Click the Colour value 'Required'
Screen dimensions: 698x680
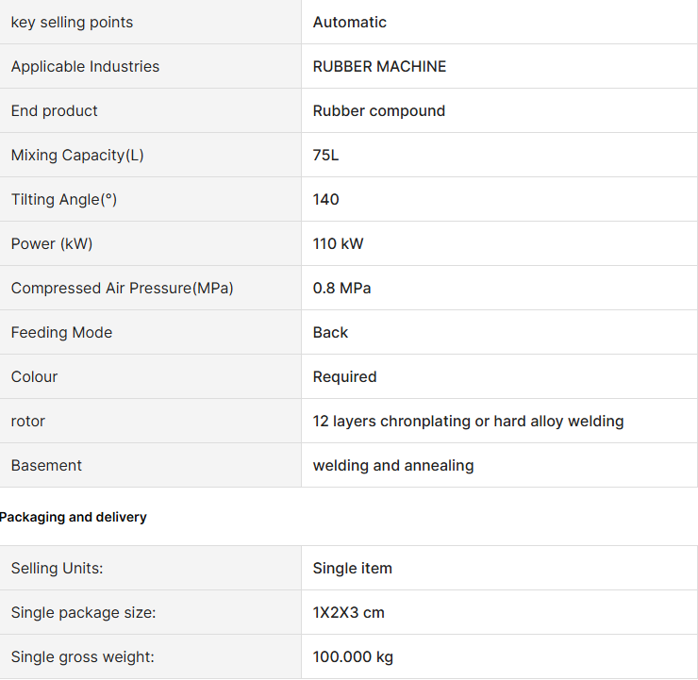(344, 377)
